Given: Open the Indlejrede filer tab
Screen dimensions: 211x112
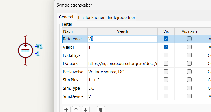Looking at the screenshot, I should click(121, 18).
